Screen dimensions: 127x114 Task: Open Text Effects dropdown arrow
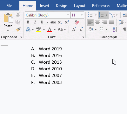[x=33, y=29]
